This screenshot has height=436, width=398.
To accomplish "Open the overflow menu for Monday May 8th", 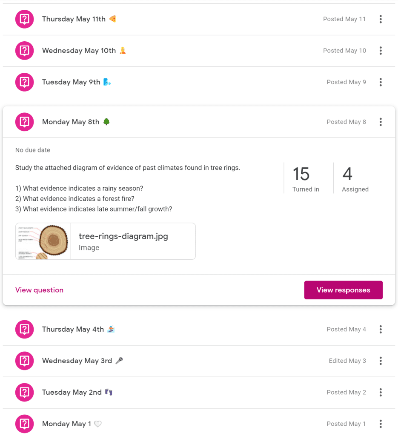I will tap(381, 122).
